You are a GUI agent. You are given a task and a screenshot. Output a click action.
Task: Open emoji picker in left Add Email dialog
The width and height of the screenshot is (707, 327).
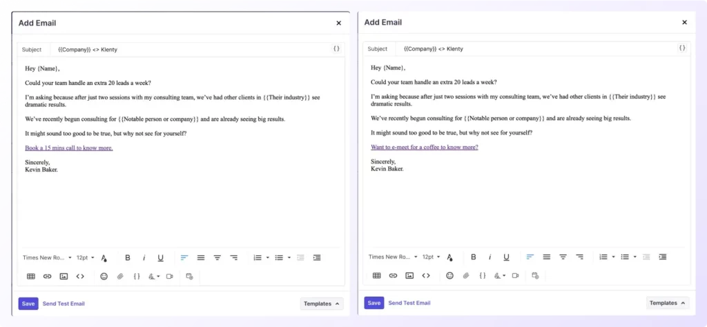[x=104, y=276]
